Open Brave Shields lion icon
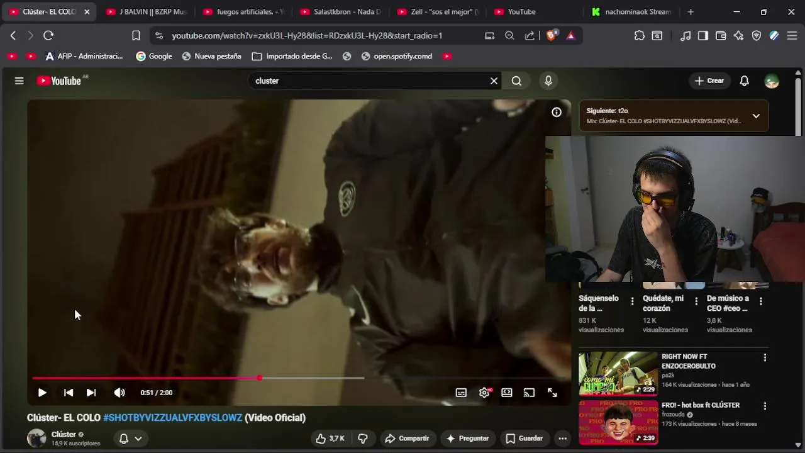 click(x=552, y=36)
